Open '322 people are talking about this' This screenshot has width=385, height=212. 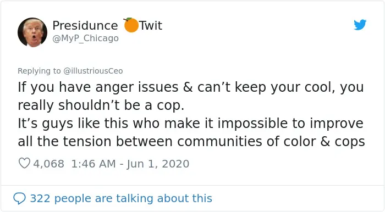tap(121, 198)
